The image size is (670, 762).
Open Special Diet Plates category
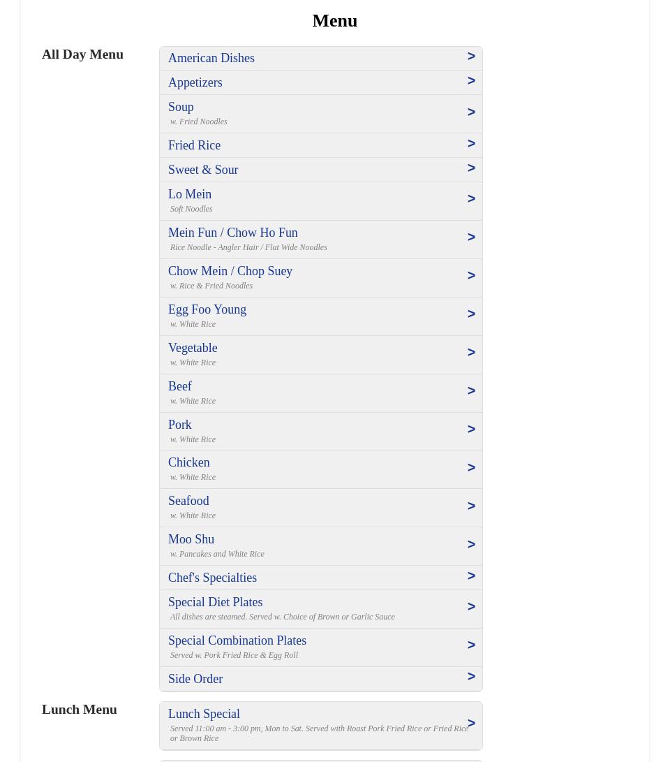(215, 602)
